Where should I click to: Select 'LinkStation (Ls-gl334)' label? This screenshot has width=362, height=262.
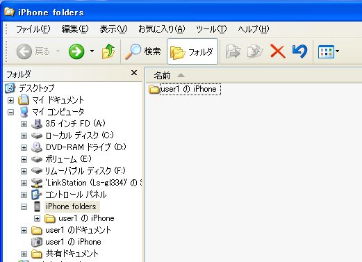(x=93, y=183)
